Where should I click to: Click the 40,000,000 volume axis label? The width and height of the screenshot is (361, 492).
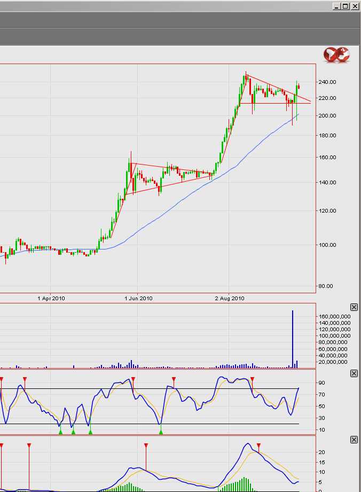(x=333, y=355)
